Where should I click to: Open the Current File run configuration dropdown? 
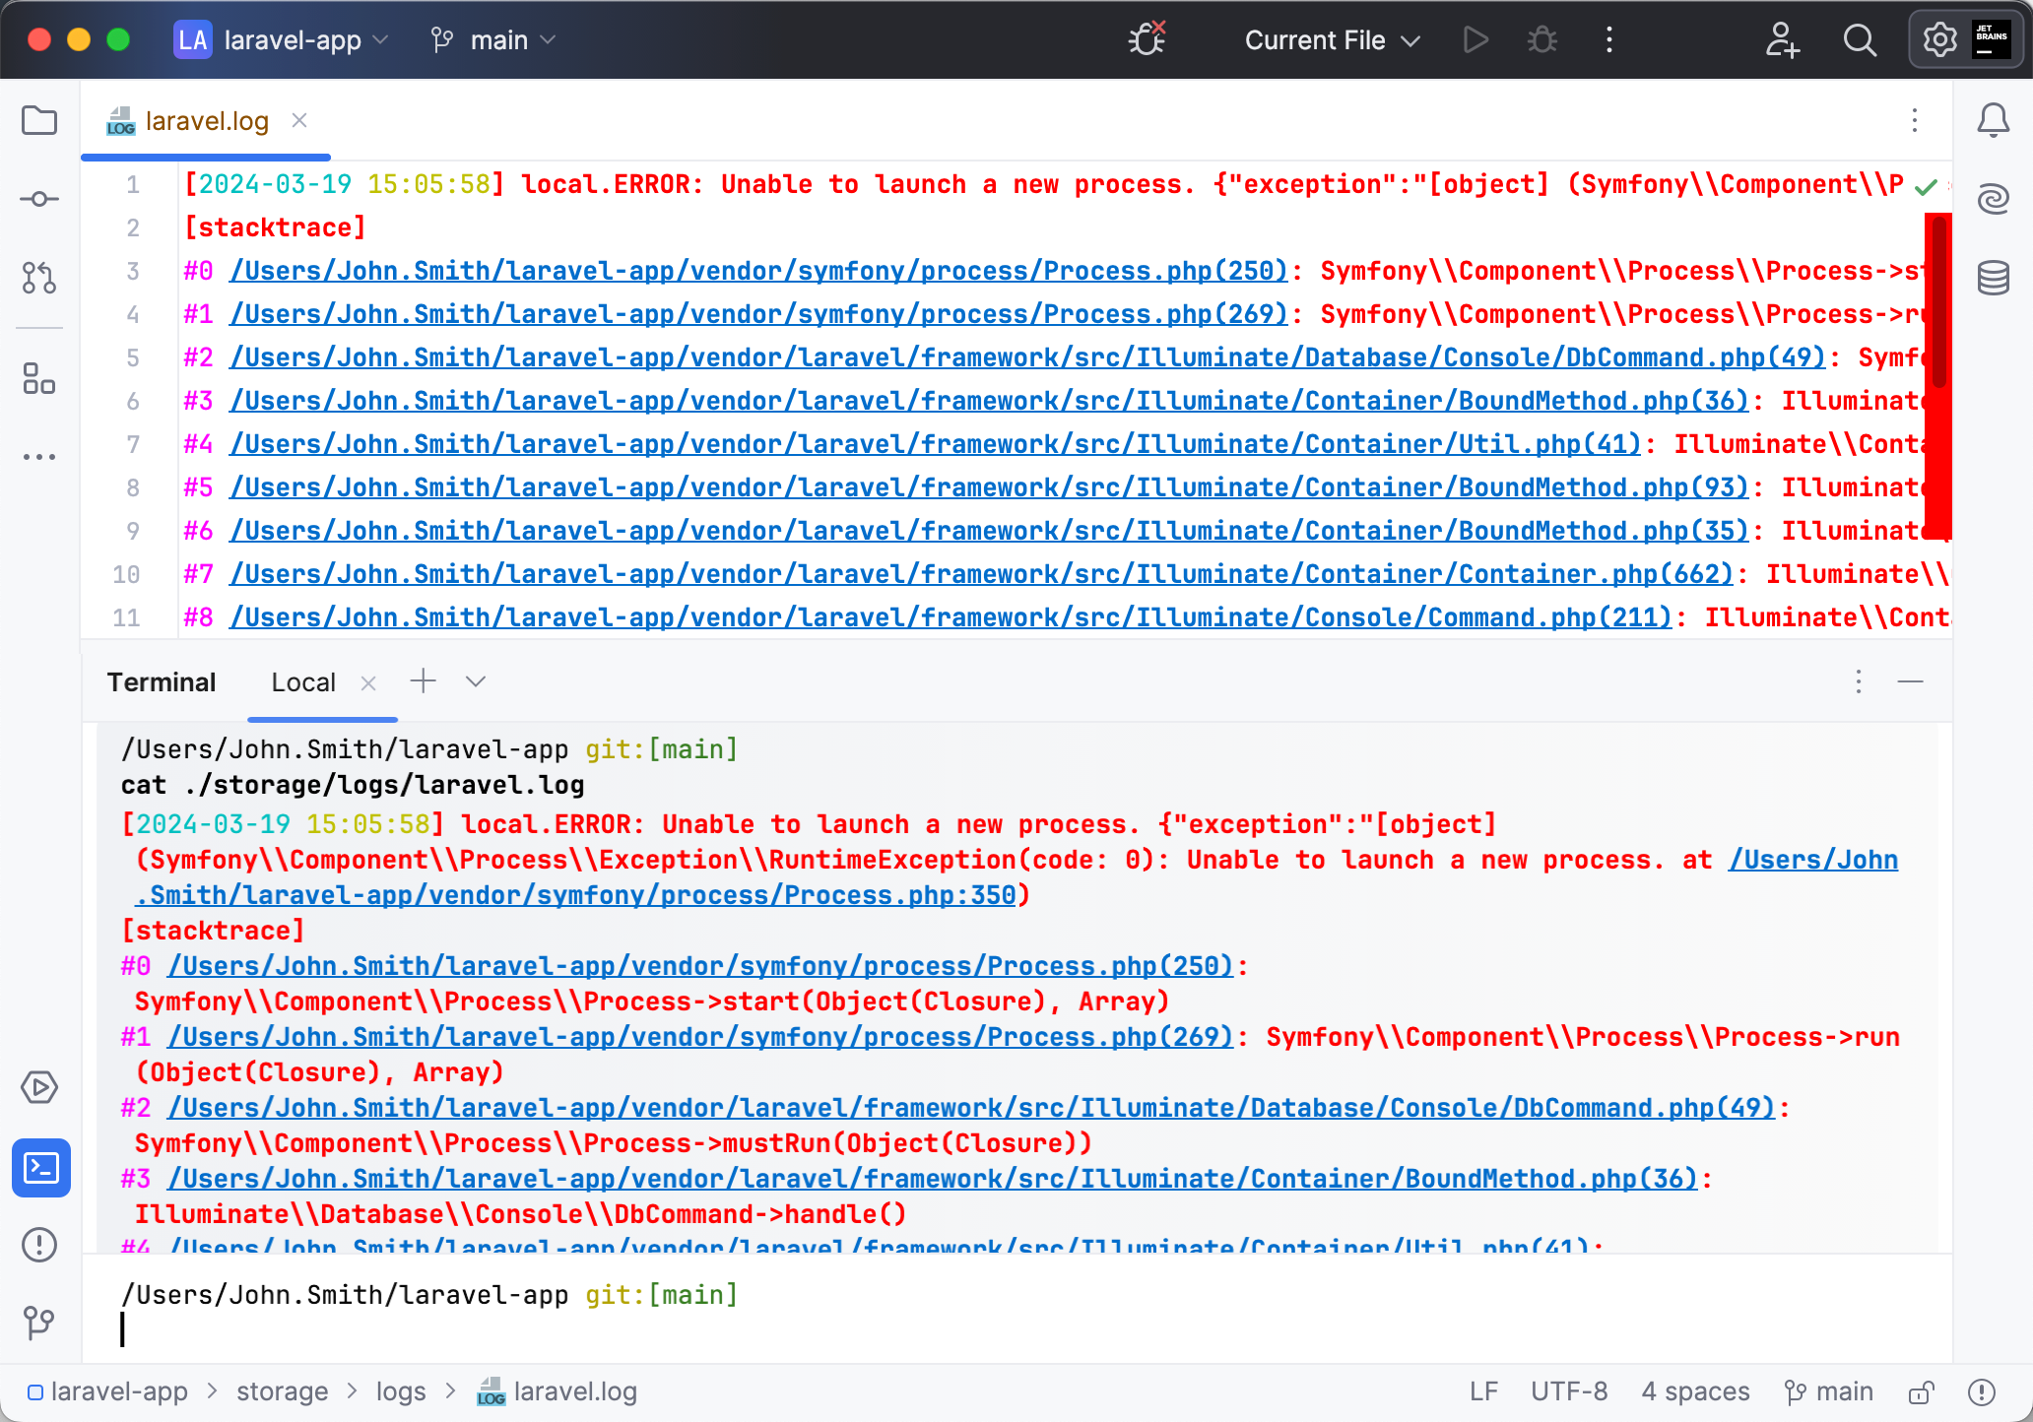point(1330,40)
